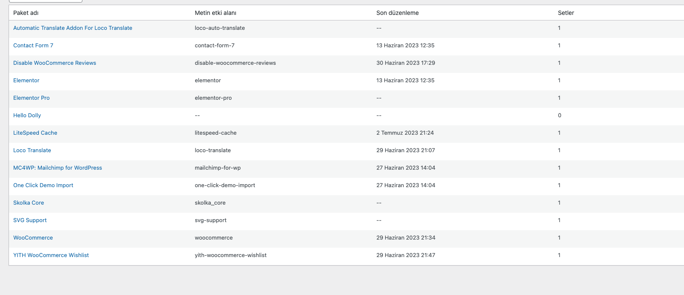Click the 2 Temmuz 2023 21:24 date
Viewport: 684px width, 295px height.
click(x=405, y=133)
